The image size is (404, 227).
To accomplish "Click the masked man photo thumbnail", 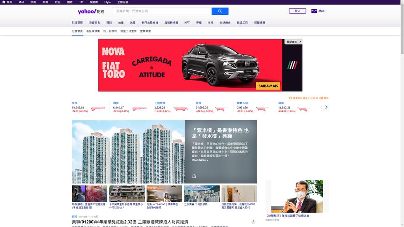I will [297, 196].
